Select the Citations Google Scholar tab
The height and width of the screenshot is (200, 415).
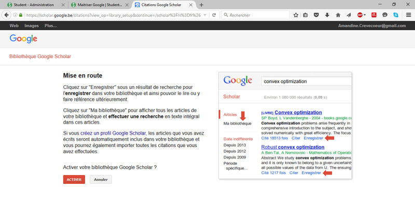pos(164,5)
